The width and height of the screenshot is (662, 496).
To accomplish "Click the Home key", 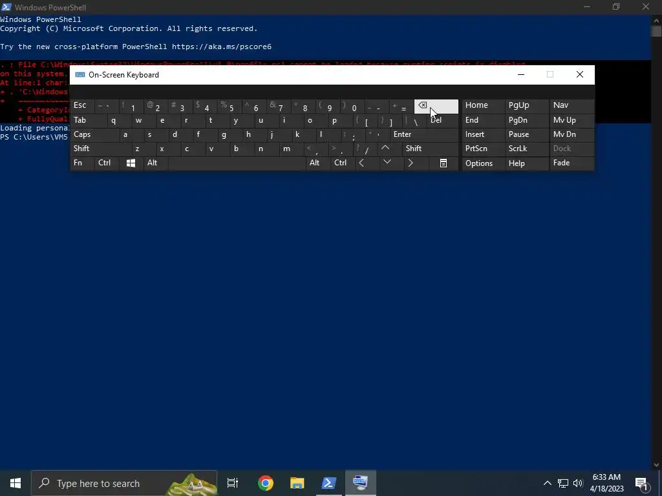I will click(484, 107).
